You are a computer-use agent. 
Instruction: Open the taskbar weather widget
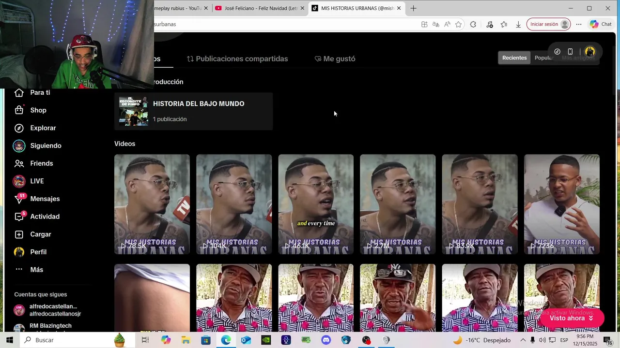click(481, 340)
